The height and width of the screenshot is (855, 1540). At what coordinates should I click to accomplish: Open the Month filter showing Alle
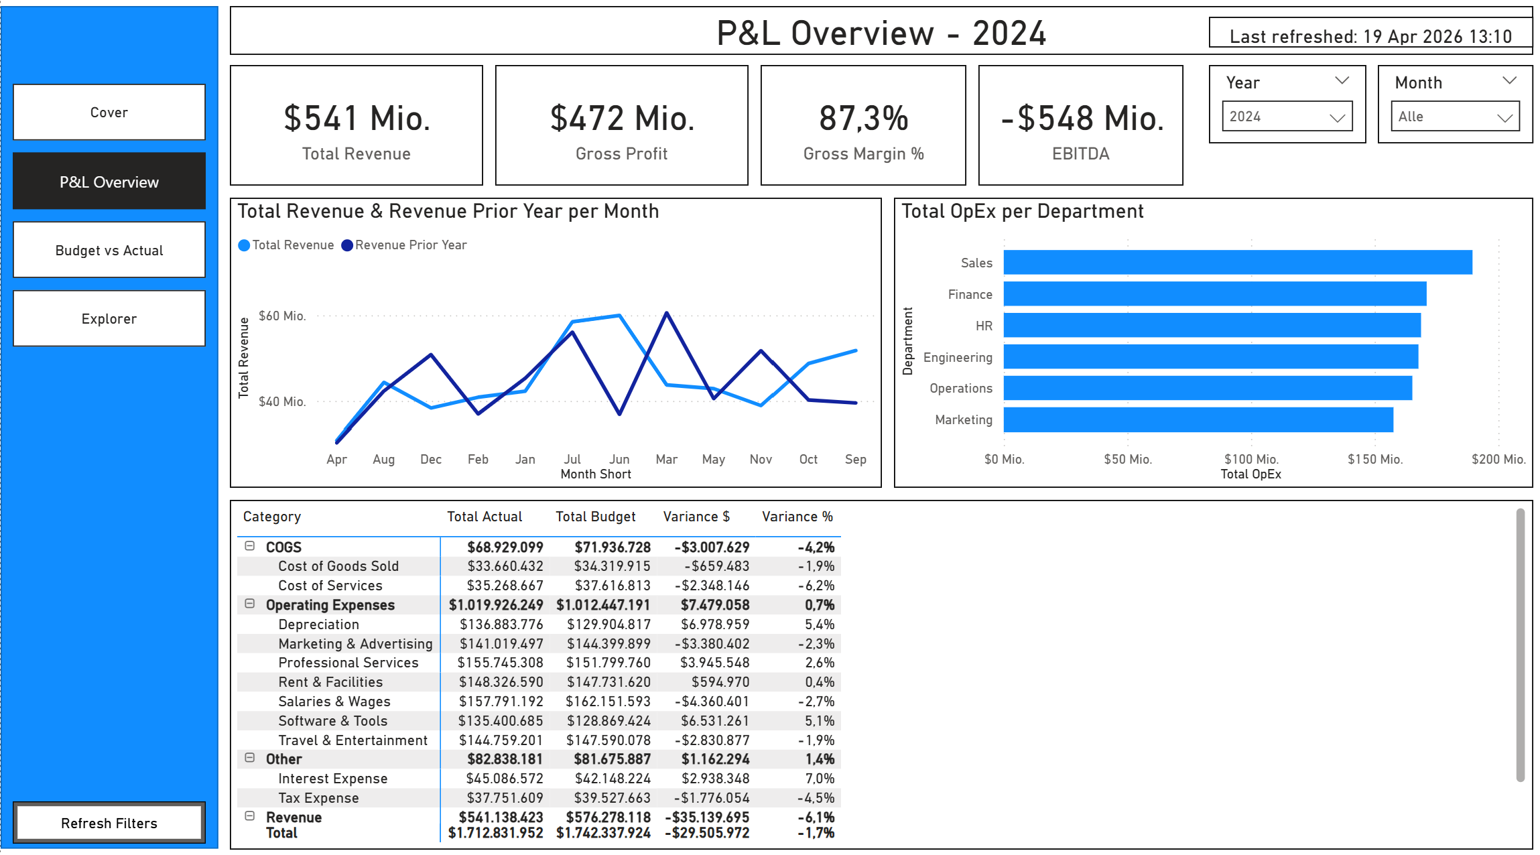click(1454, 116)
